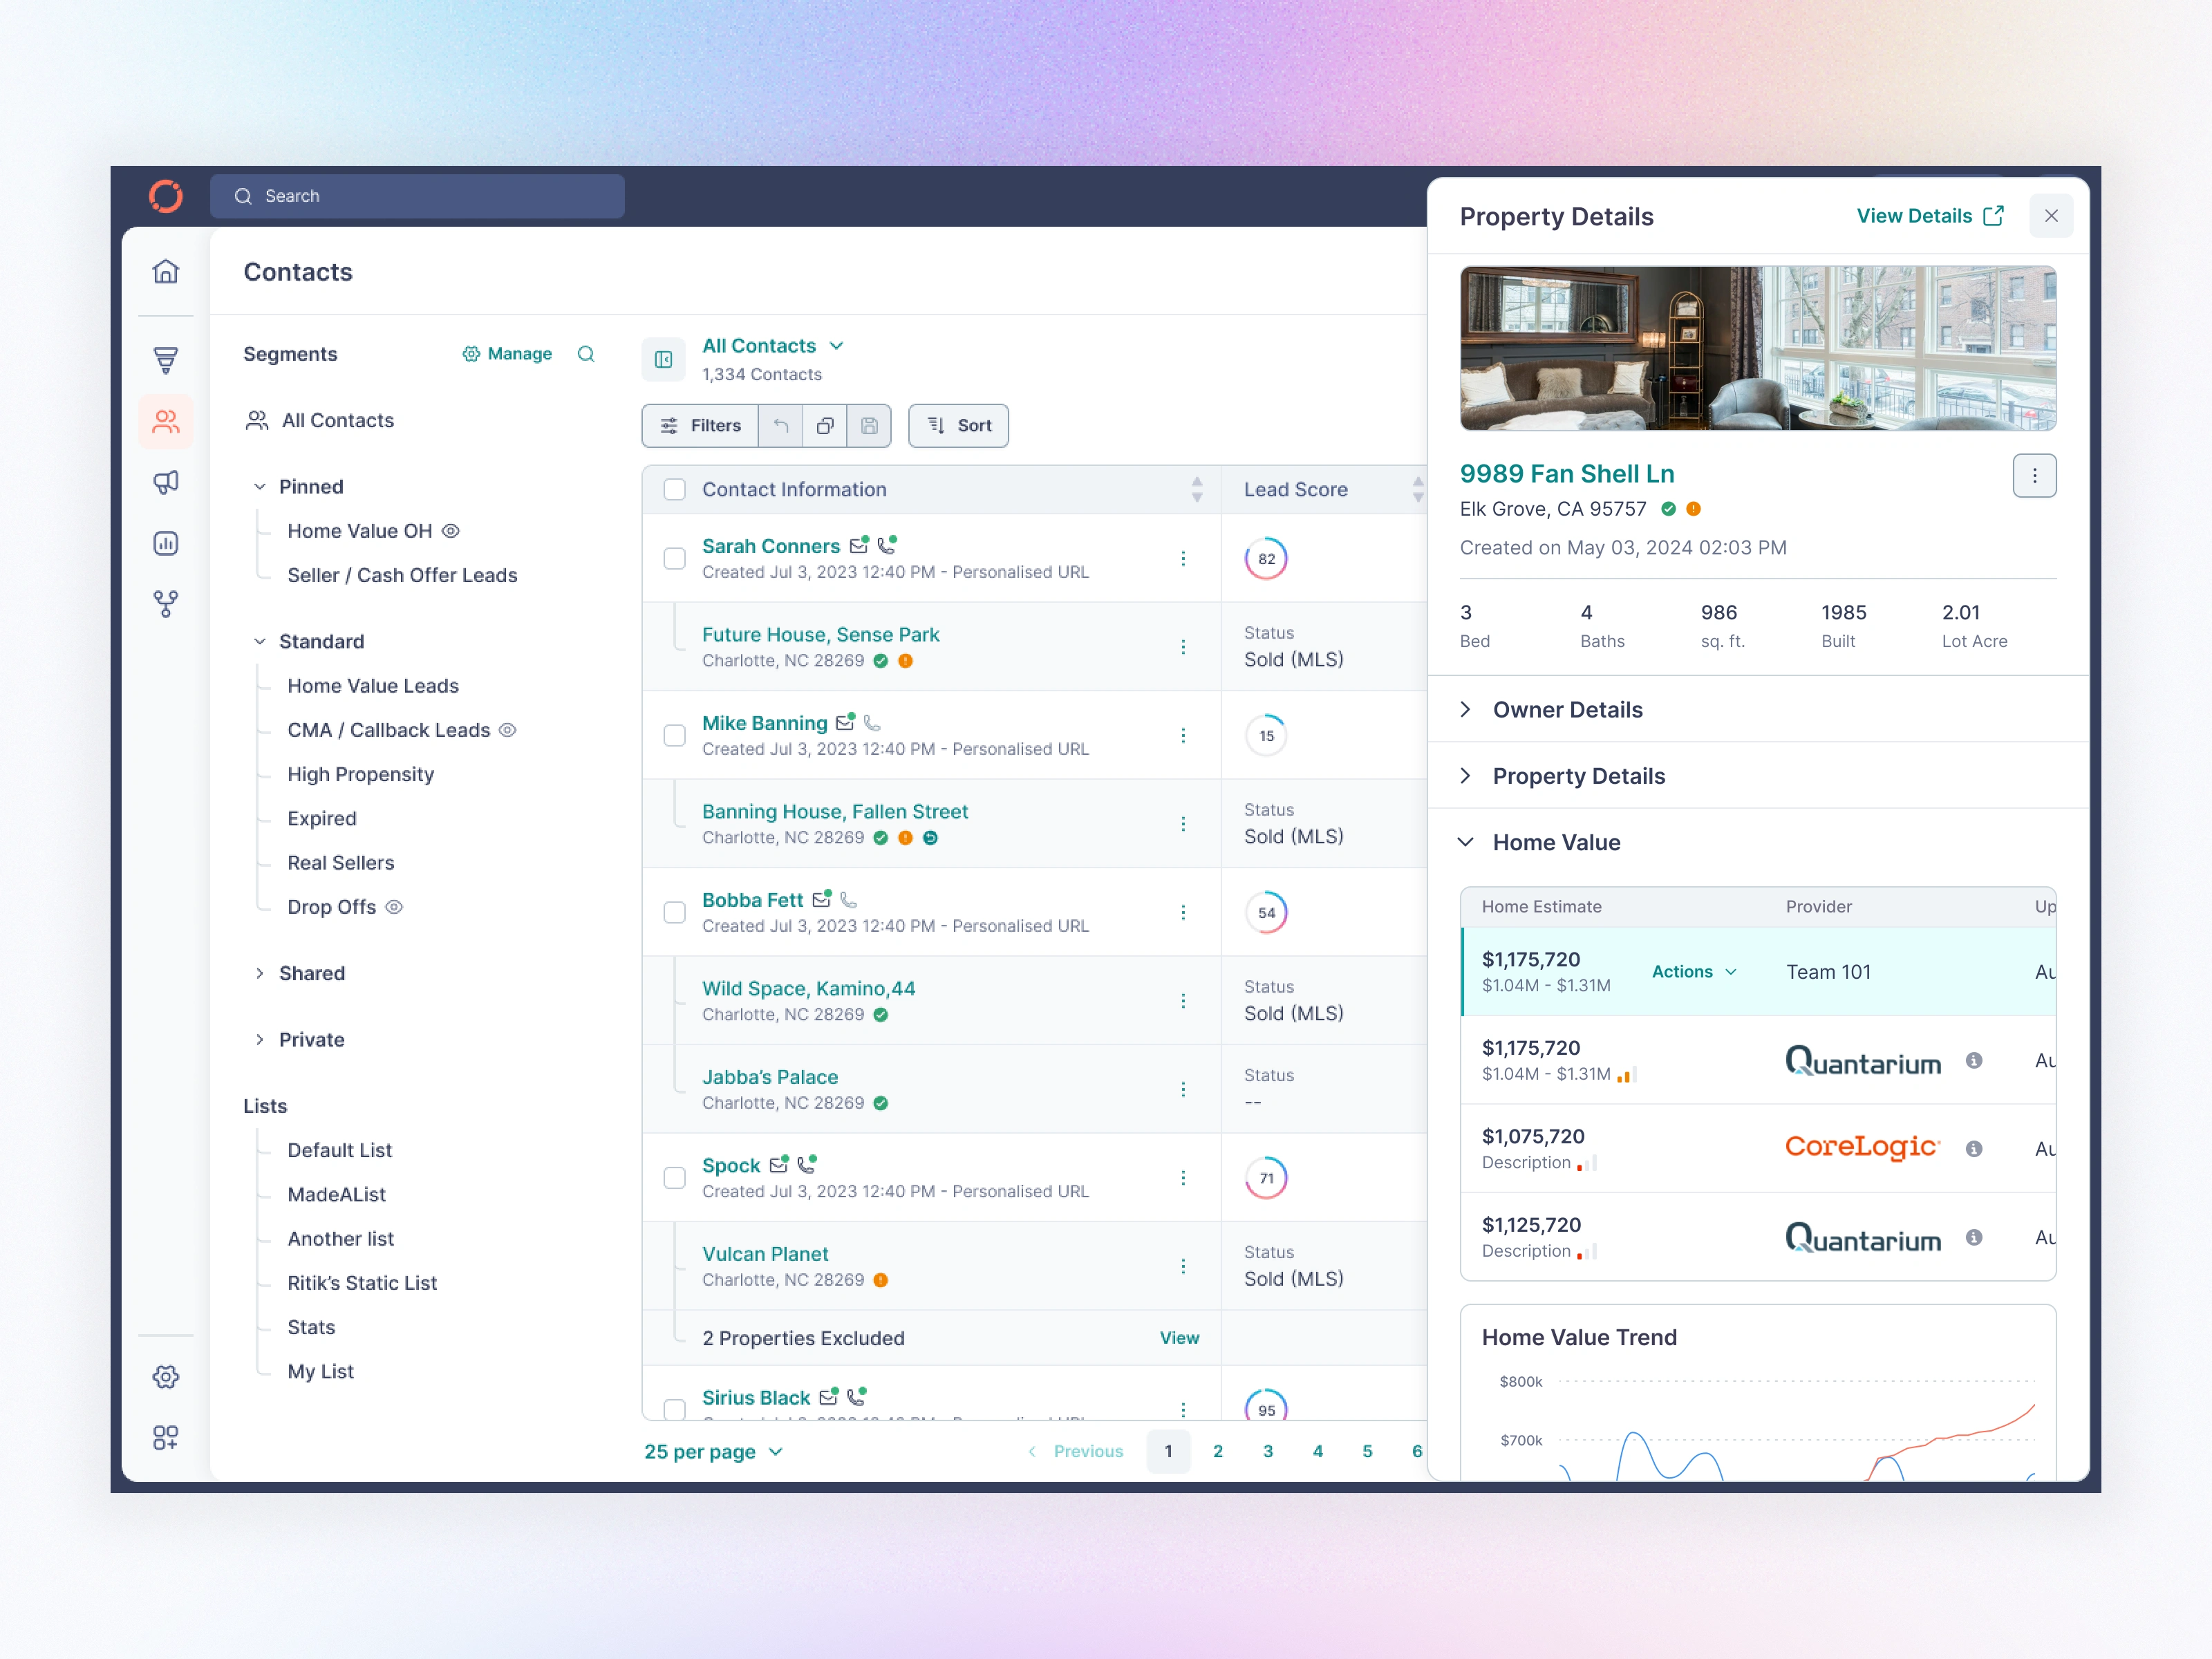Open the Actions dropdown for Team 101 estimate
The image size is (2212, 1659).
[x=1694, y=971]
